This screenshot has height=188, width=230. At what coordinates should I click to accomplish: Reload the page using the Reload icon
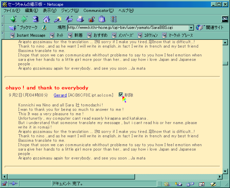click(36, 19)
